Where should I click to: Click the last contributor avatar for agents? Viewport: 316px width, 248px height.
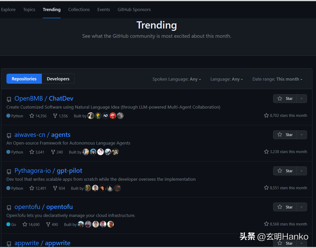(116, 152)
